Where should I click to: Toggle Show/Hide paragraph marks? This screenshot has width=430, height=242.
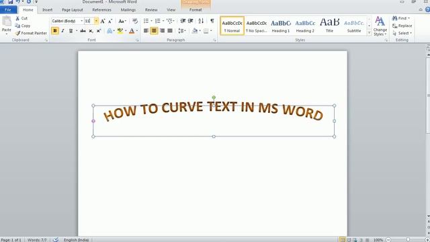click(x=212, y=21)
